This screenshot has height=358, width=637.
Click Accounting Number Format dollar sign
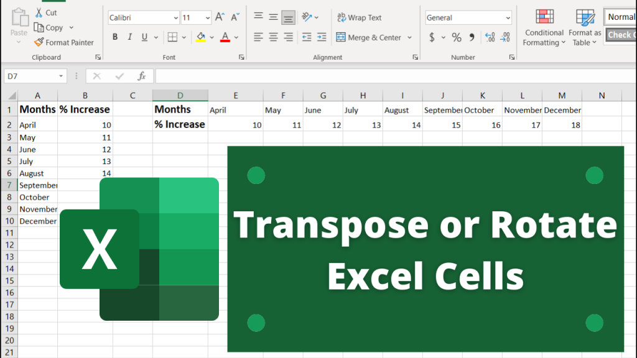[432, 38]
